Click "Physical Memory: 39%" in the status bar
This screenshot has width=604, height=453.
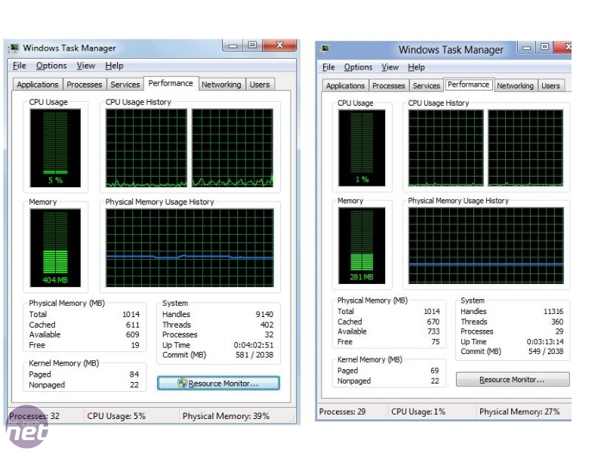tap(226, 416)
